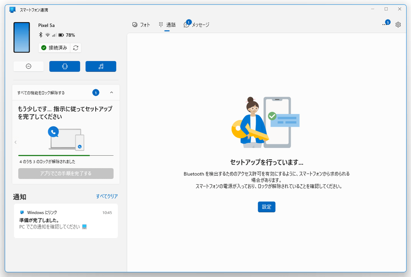
Task: Click the 通知 heading
Action: point(20,197)
